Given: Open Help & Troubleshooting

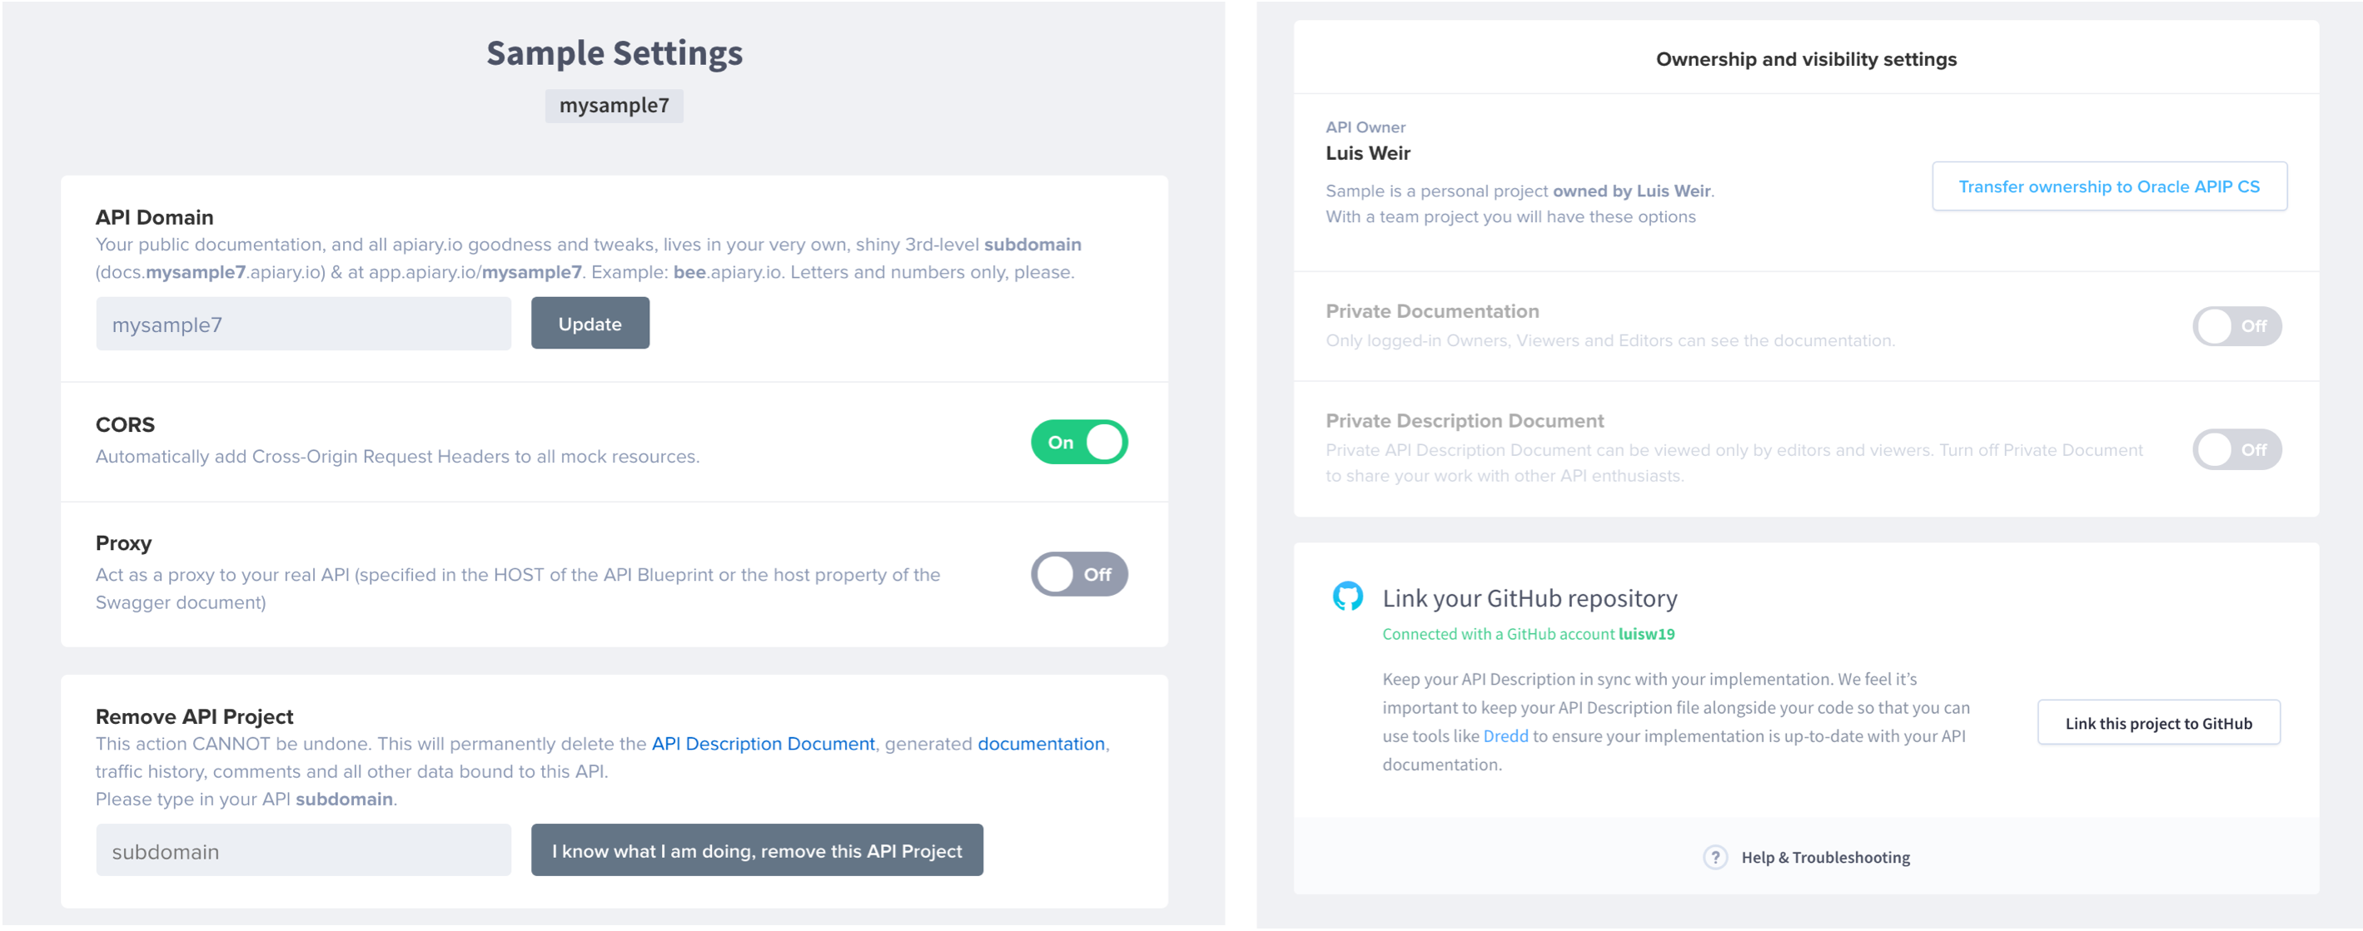Looking at the screenshot, I should pyautogui.click(x=1824, y=857).
